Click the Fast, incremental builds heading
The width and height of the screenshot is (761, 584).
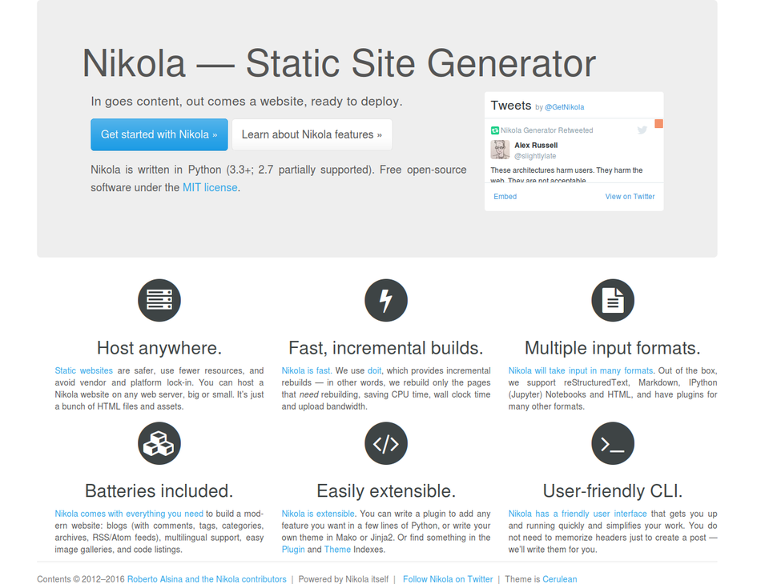[386, 348]
